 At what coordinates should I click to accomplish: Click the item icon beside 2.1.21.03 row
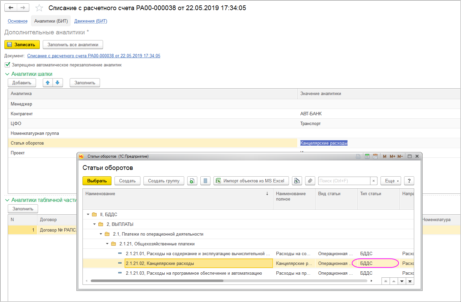click(120, 273)
